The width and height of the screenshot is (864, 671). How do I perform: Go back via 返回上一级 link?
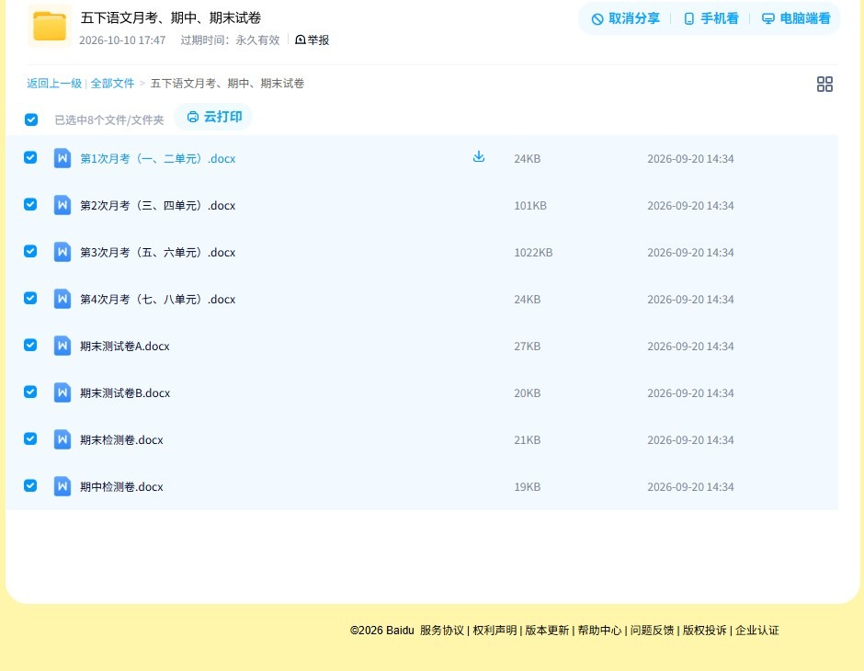click(x=54, y=84)
